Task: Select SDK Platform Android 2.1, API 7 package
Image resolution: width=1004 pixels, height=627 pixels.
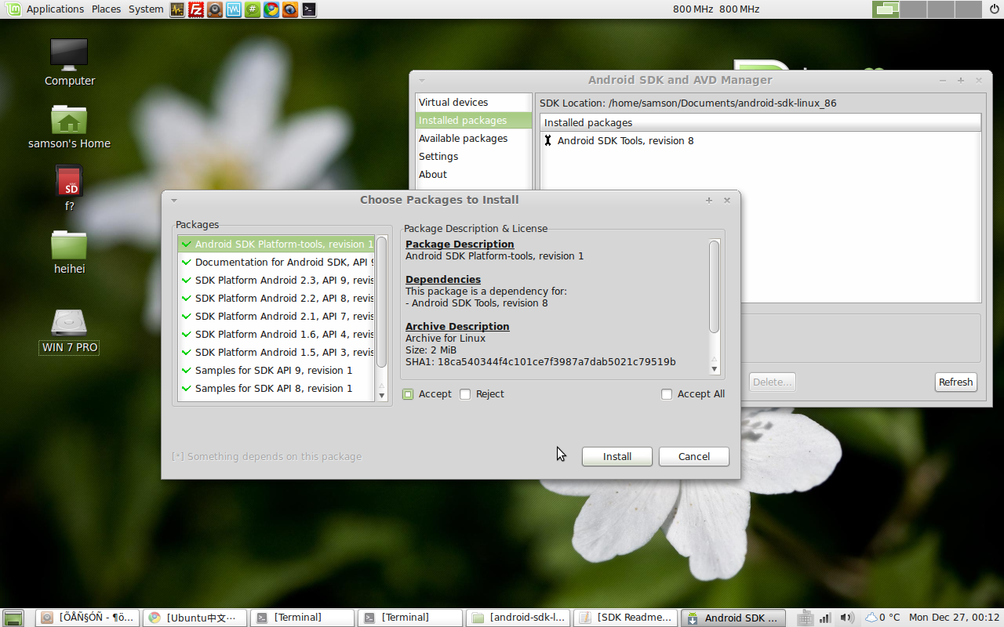Action: pyautogui.click(x=276, y=317)
